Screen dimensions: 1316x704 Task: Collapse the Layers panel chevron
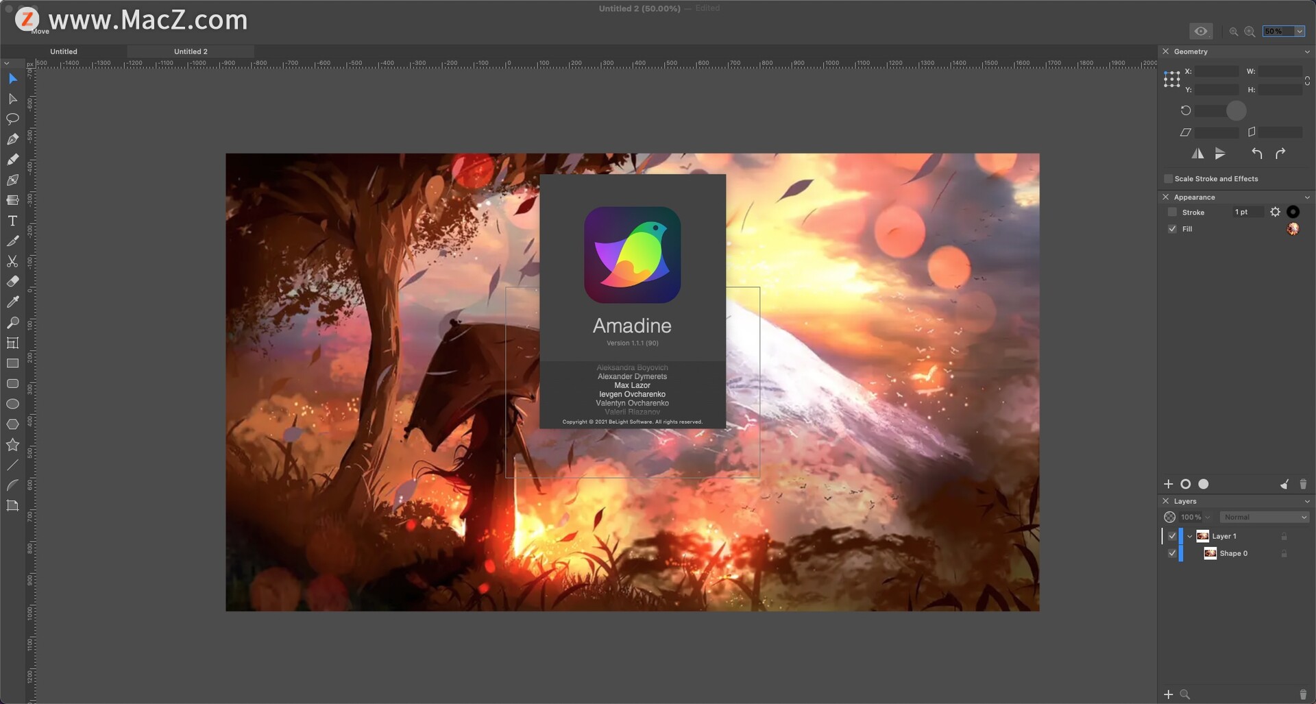[1306, 502]
